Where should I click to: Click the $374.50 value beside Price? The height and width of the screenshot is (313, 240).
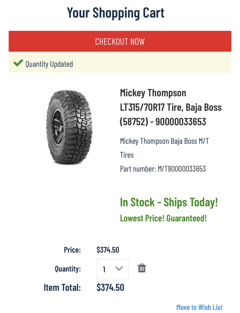pyautogui.click(x=108, y=250)
